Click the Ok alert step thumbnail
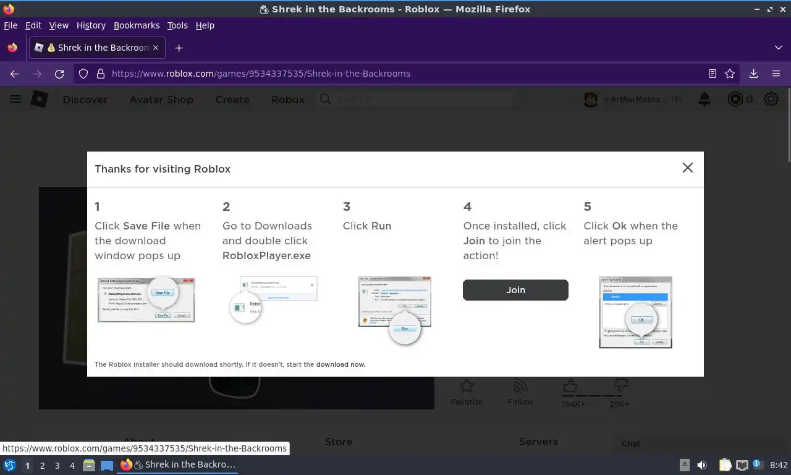Viewport: 791px width, 475px height. click(635, 312)
